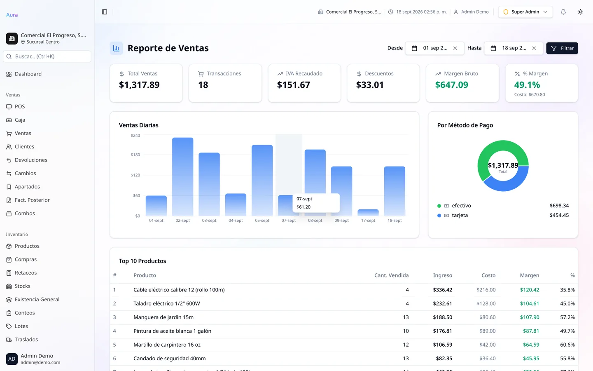Click the Stocks warehouse icon
The width and height of the screenshot is (593, 371).
(9, 286)
